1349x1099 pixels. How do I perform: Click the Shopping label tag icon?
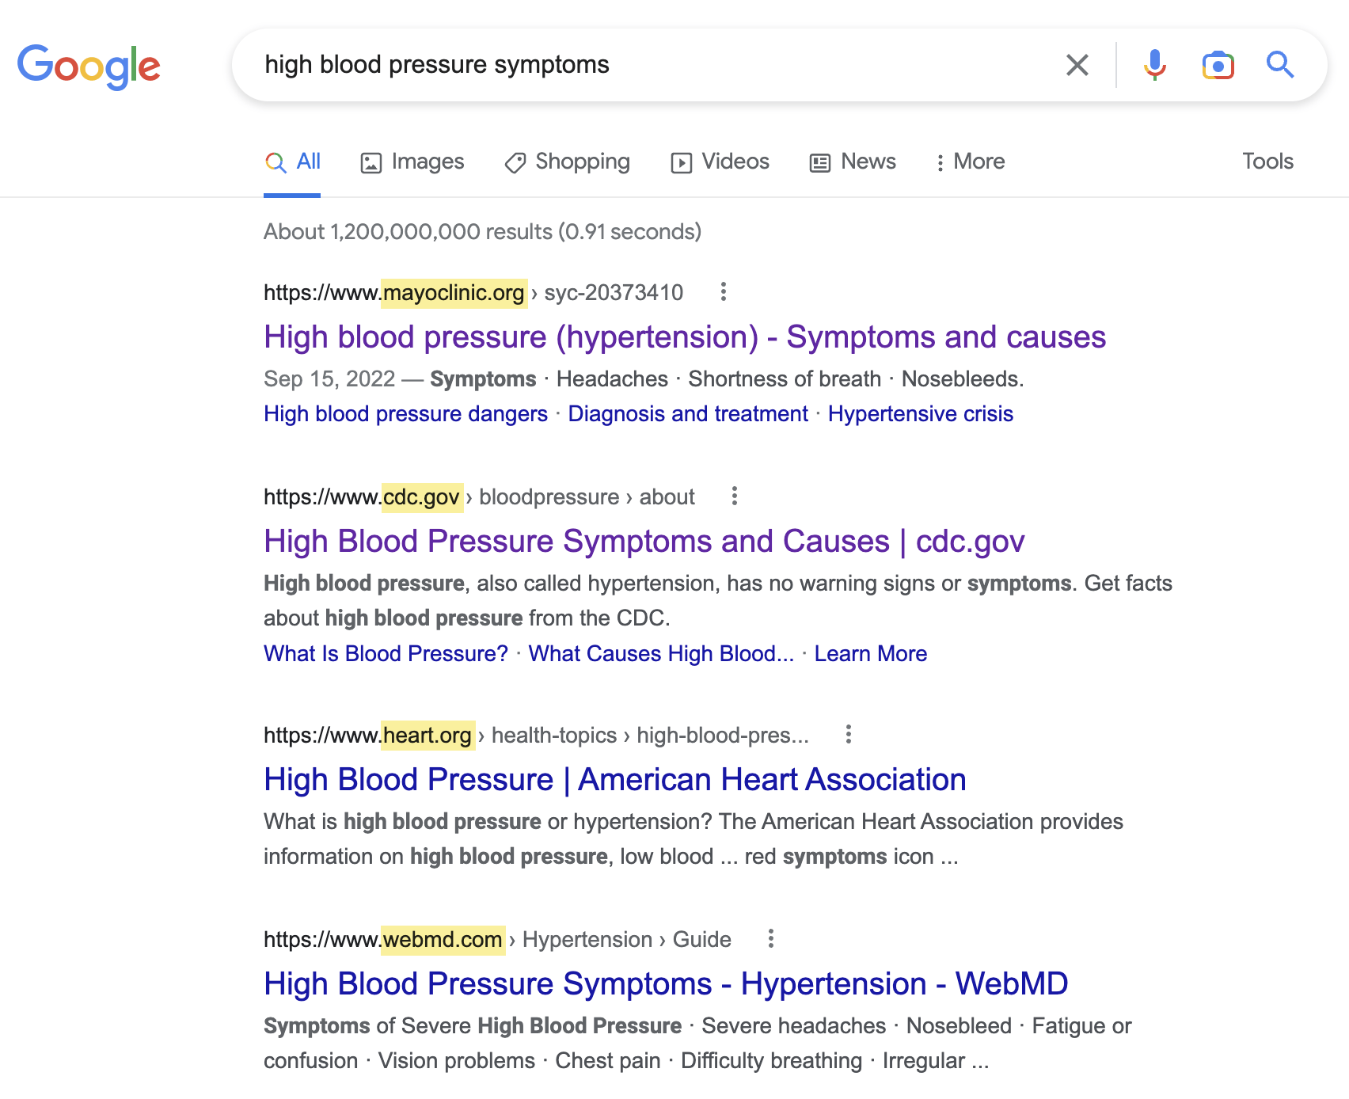tap(515, 162)
